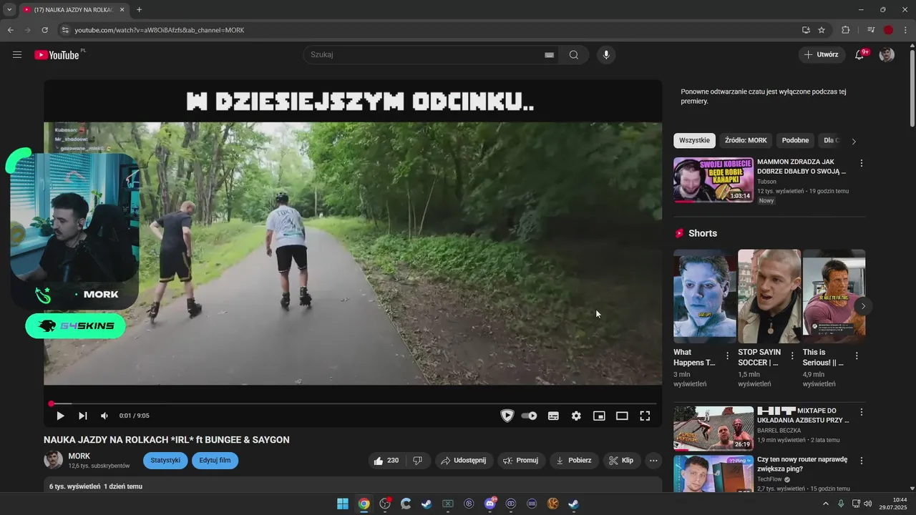
Task: Open the tab search dropdown arrow
Action: [x=9, y=10]
